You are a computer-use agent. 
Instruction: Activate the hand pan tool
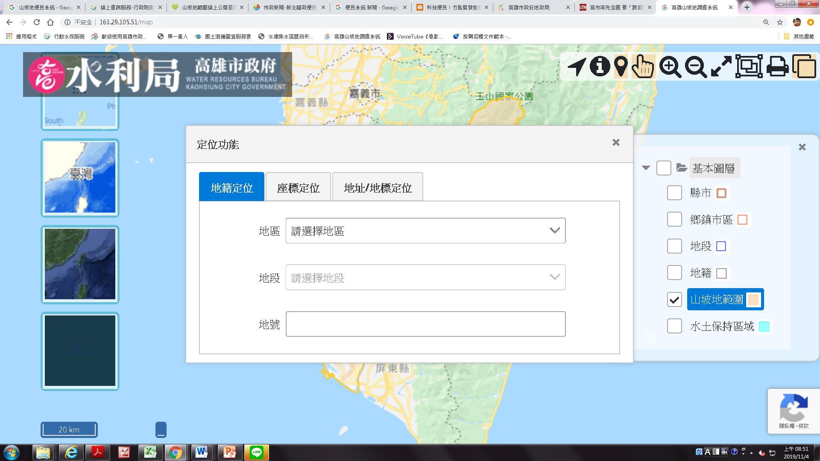[x=643, y=67]
